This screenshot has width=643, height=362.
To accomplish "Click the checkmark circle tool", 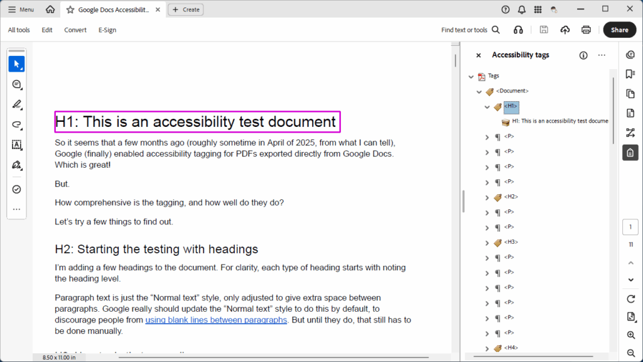I will [x=17, y=189].
